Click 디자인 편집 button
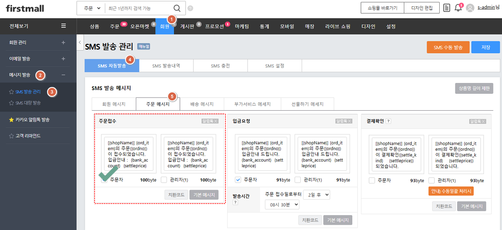The height and width of the screenshot is (230, 502). click(422, 8)
